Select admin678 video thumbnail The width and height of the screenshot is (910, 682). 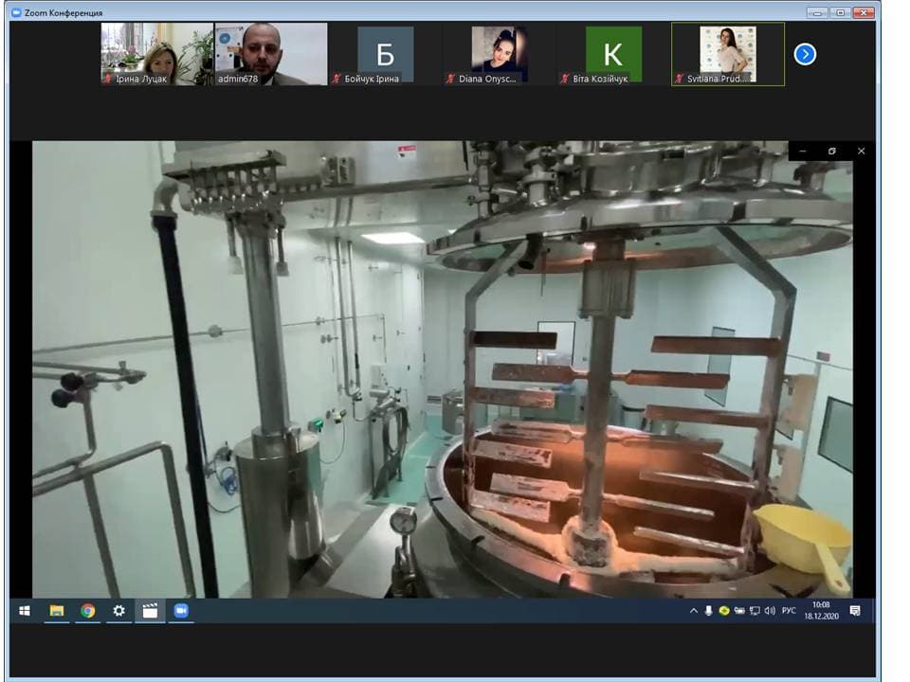(271, 54)
